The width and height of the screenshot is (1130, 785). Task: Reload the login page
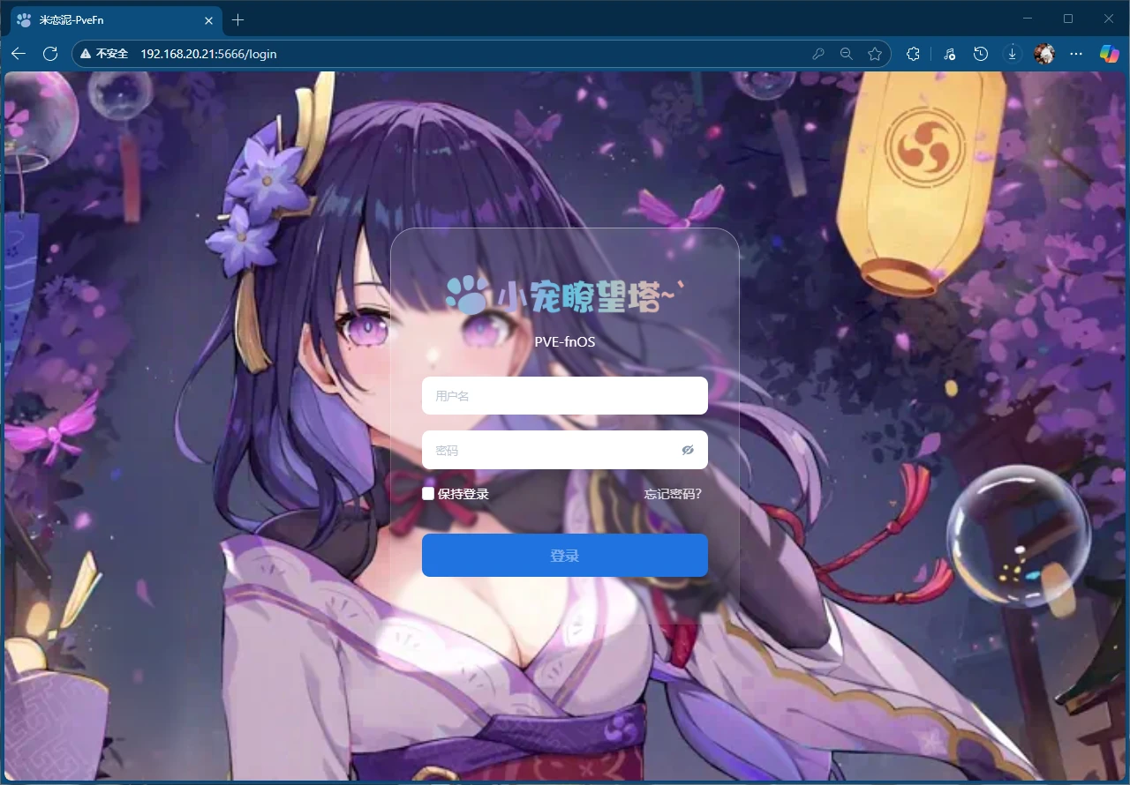point(50,54)
